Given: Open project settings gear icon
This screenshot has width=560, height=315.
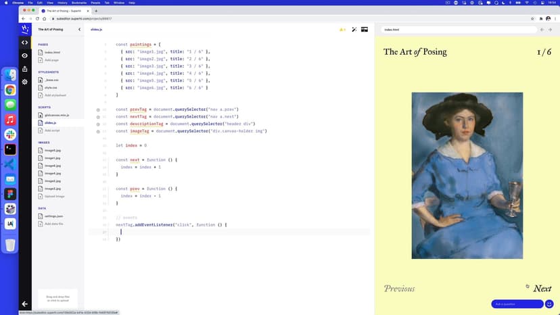Looking at the screenshot, I should click(x=25, y=82).
